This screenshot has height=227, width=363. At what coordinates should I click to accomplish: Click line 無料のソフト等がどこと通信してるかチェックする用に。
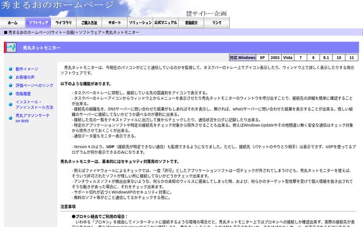click(x=121, y=197)
